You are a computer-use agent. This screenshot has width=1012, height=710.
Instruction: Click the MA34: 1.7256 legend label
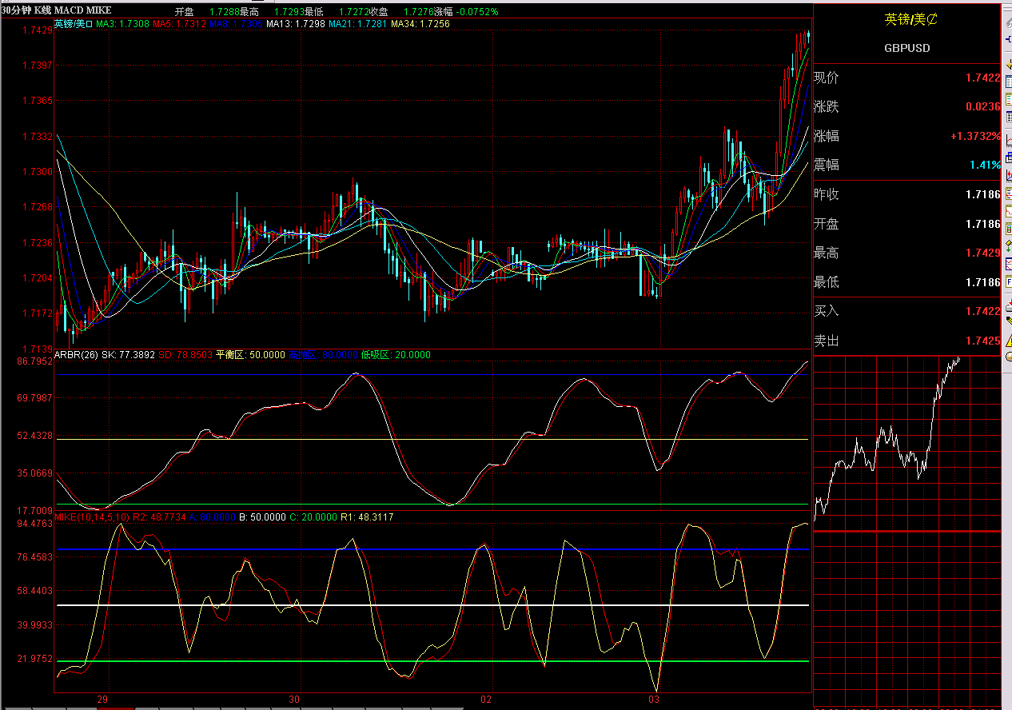420,24
